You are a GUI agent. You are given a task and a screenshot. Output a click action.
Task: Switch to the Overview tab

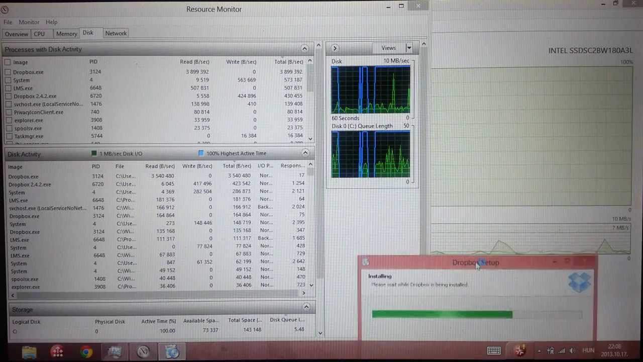(x=17, y=34)
